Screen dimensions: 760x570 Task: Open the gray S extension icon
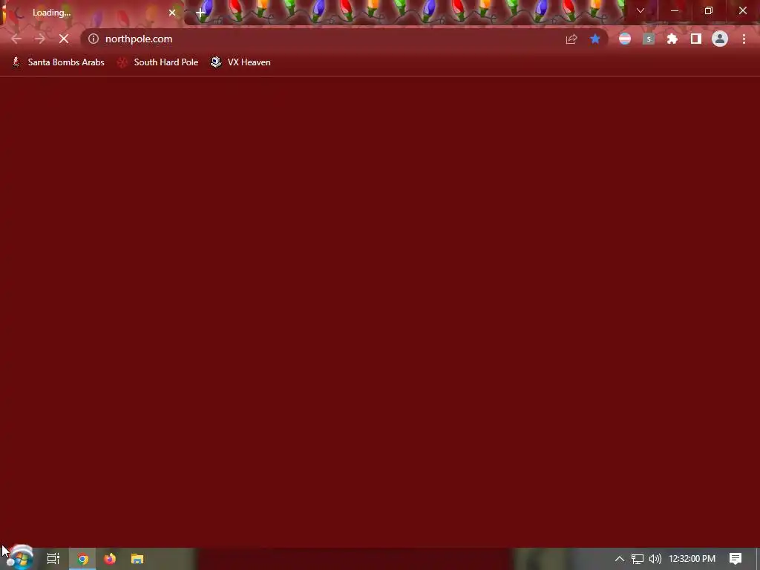(x=649, y=39)
